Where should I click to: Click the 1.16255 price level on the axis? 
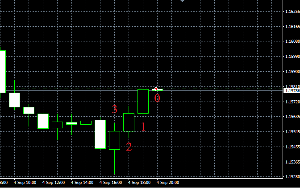[x=292, y=12]
